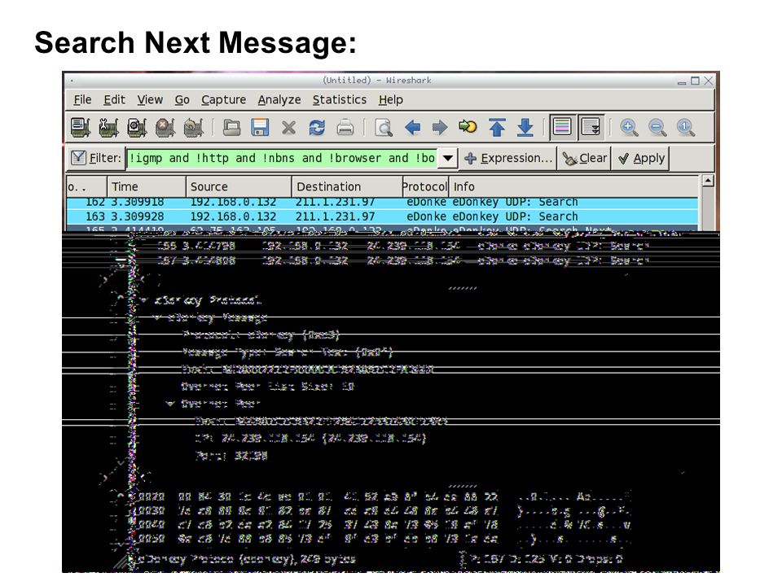Open a capture file
The height and width of the screenshot is (586, 782).
click(231, 128)
